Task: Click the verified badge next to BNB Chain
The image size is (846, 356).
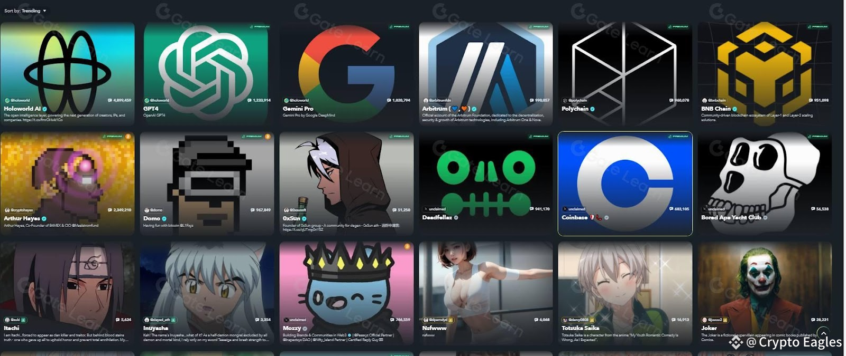Action: 734,109
